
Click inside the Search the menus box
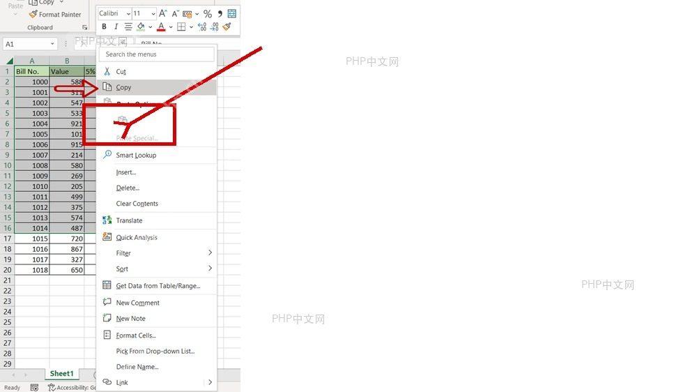tap(156, 54)
